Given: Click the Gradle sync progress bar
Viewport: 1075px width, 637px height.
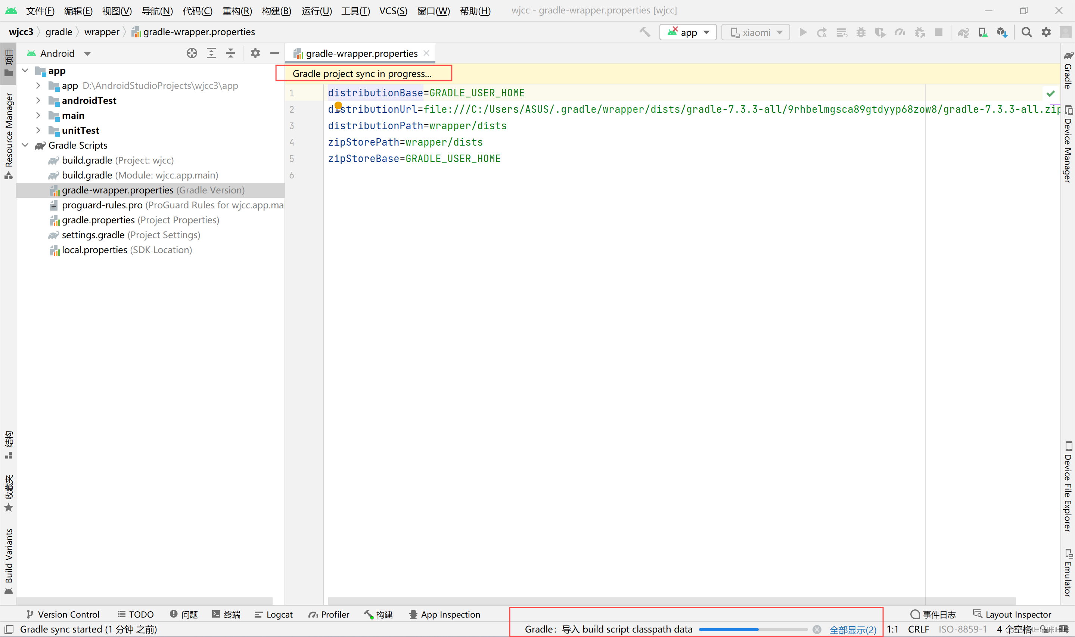Looking at the screenshot, I should pyautogui.click(x=753, y=629).
